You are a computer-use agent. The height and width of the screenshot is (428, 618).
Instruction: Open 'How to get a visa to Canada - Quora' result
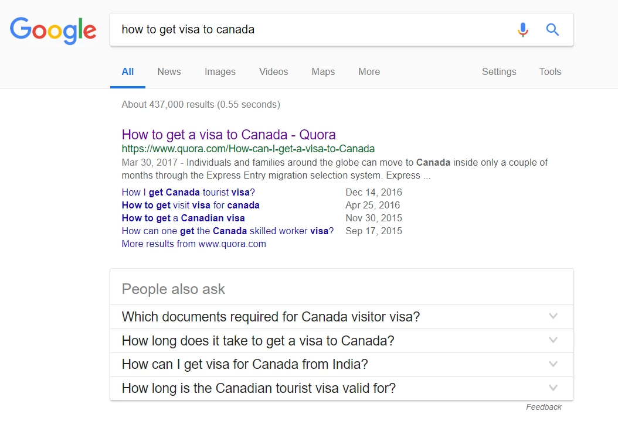pos(229,135)
